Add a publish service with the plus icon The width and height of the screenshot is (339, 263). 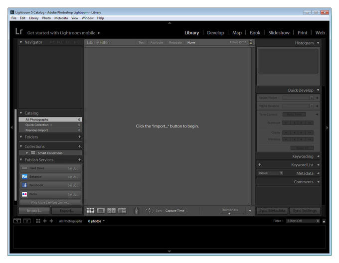80,160
